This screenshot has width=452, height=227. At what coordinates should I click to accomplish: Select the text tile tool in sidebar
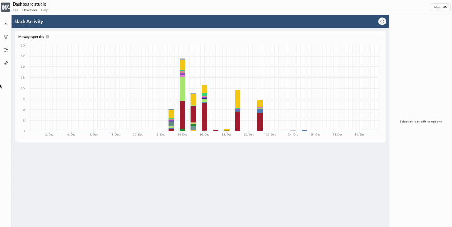coord(6,50)
